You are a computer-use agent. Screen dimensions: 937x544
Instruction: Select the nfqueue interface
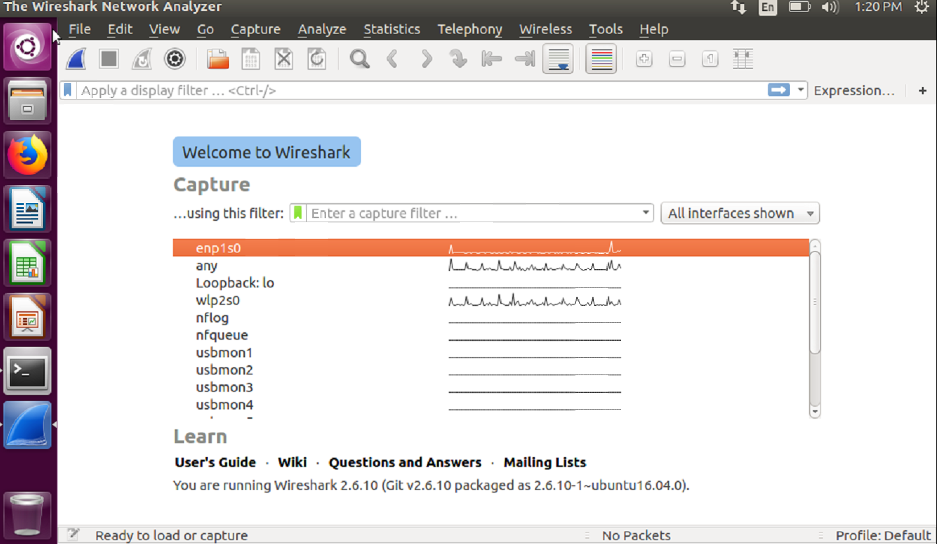pyautogui.click(x=491, y=335)
